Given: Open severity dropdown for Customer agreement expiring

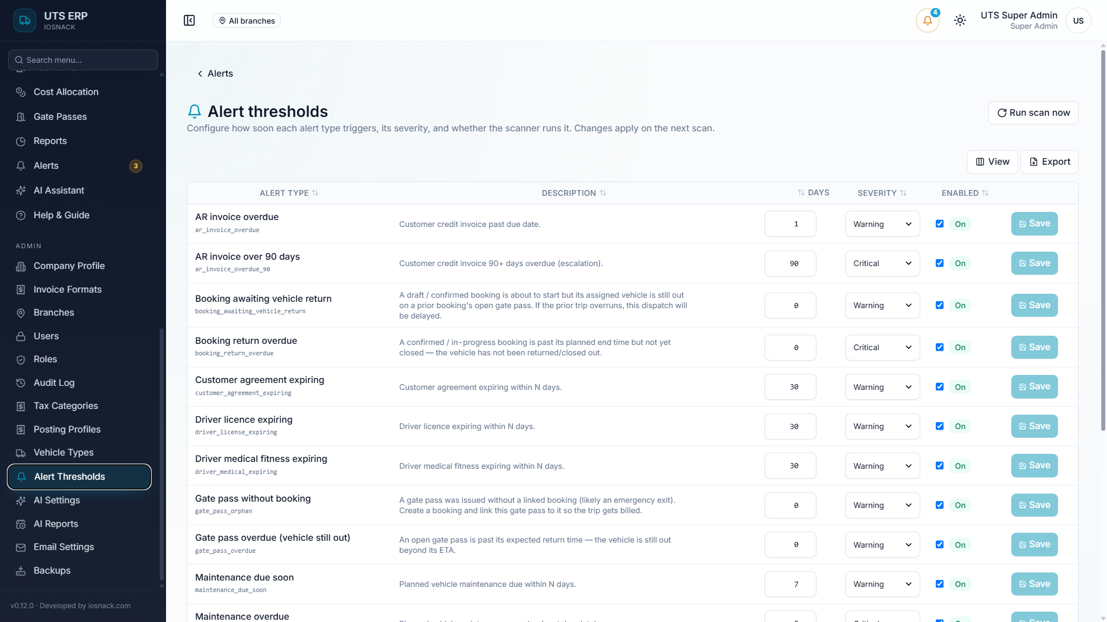Looking at the screenshot, I should point(882,387).
